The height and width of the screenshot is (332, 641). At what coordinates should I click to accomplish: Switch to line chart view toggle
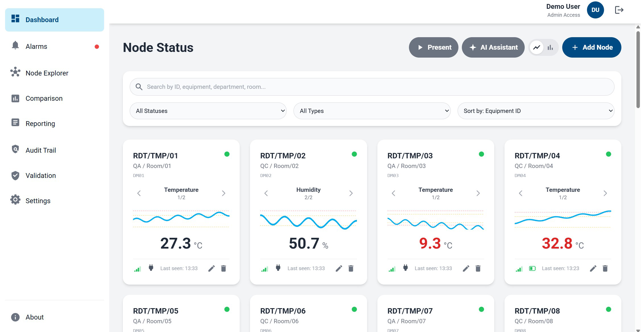537,47
